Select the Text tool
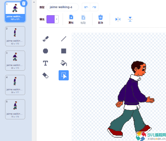 (x=45, y=63)
